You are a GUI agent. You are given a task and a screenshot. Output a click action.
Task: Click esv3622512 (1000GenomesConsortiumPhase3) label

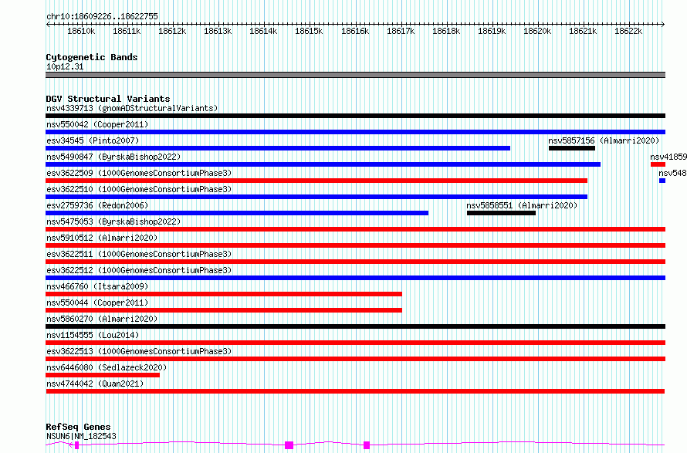click(139, 270)
